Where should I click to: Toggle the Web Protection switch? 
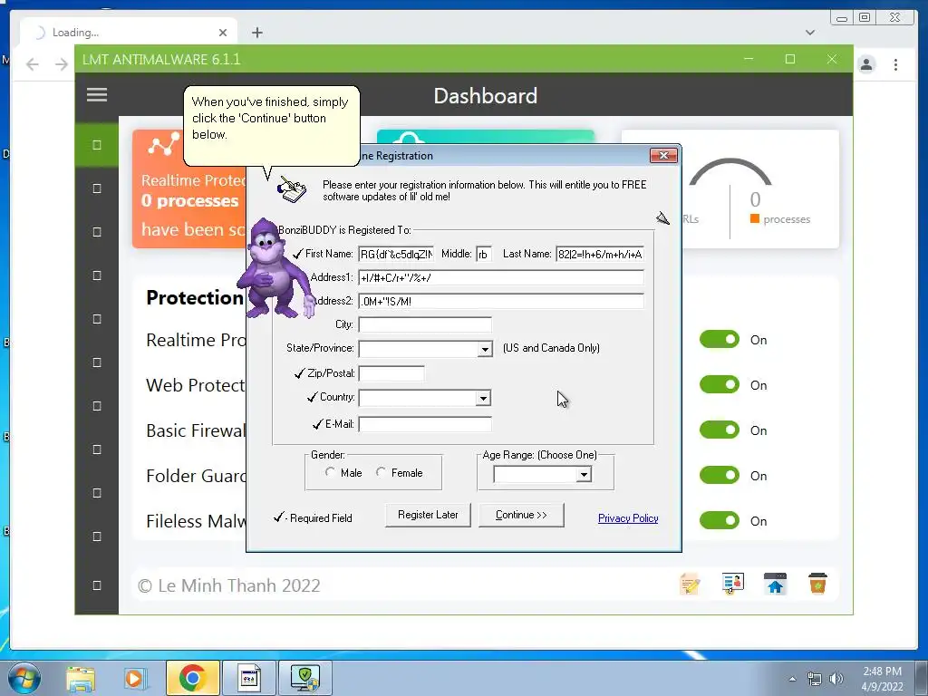click(719, 384)
